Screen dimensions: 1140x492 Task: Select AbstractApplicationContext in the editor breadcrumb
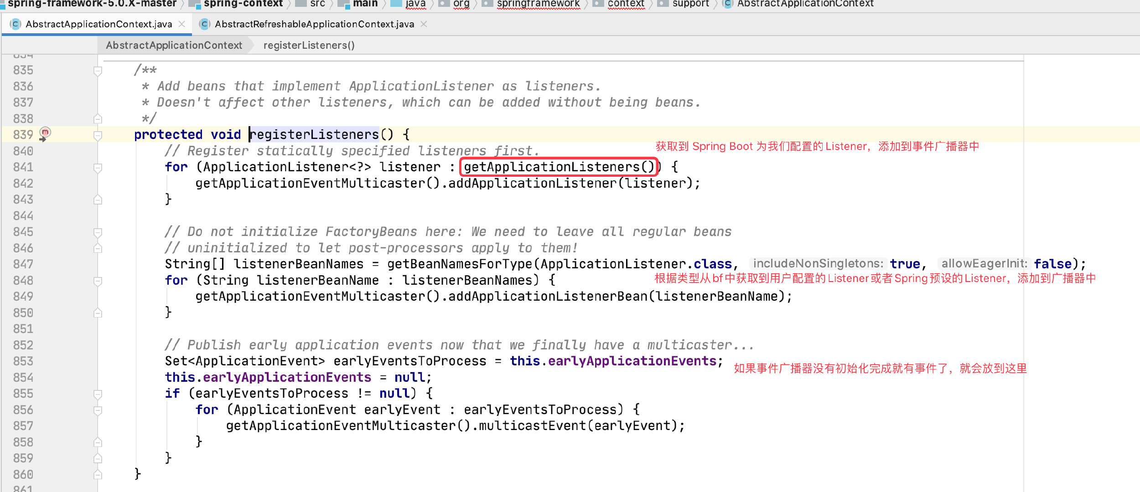tap(174, 45)
